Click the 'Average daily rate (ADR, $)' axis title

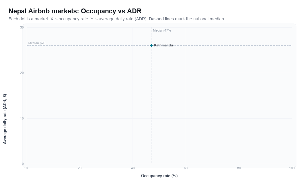pos(5,119)
